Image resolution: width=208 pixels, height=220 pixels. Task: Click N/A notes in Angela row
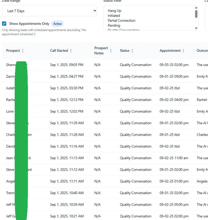[97, 181]
